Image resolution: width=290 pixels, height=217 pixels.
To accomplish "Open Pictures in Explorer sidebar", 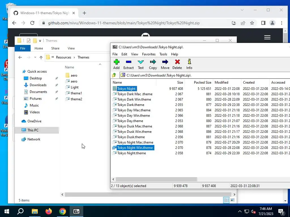I will [x=35, y=99].
